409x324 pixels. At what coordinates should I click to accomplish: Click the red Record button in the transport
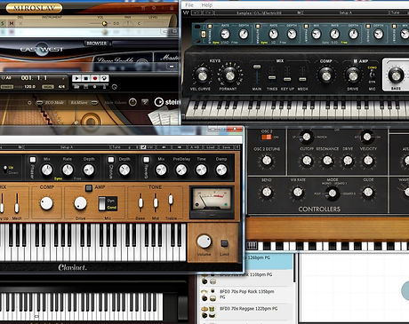tap(95, 78)
